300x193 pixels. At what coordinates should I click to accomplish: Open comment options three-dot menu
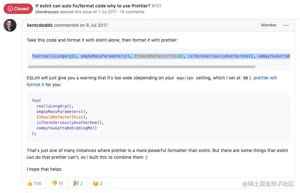tap(286, 25)
